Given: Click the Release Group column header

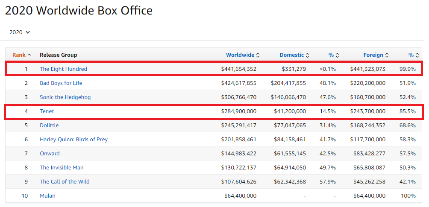Looking at the screenshot, I should pyautogui.click(x=59, y=55).
